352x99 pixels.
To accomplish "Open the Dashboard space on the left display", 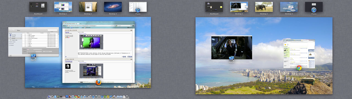I will [x=38, y=7].
